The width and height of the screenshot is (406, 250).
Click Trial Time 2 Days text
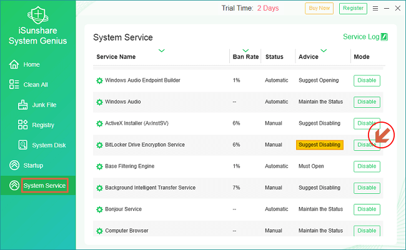250,8
